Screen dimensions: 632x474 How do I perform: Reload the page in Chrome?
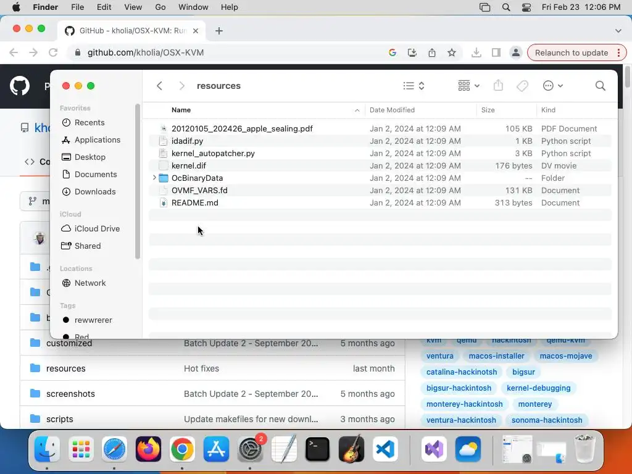(x=53, y=52)
